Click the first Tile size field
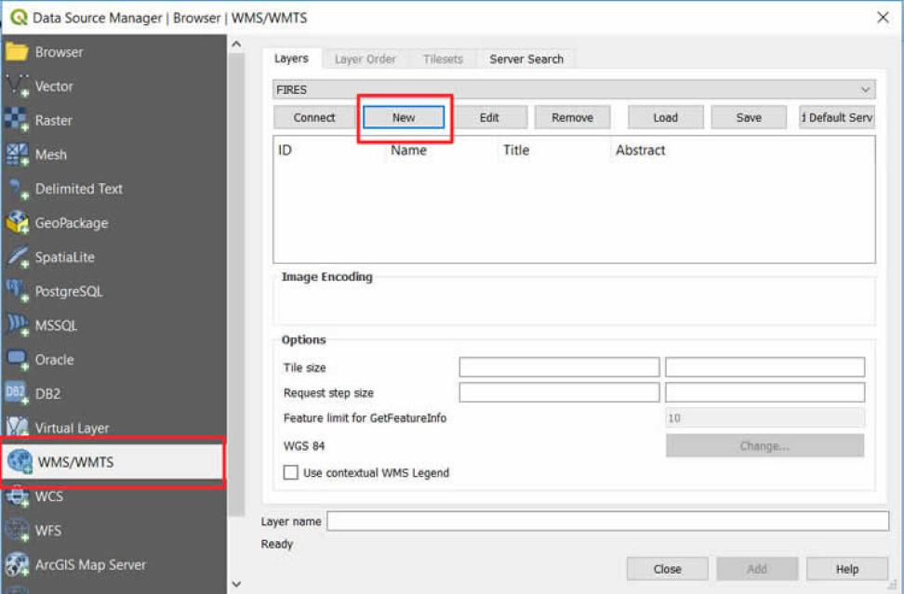Viewport: 904px width, 594px height. click(x=559, y=367)
